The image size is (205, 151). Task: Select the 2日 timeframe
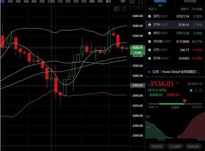pos(68,1)
